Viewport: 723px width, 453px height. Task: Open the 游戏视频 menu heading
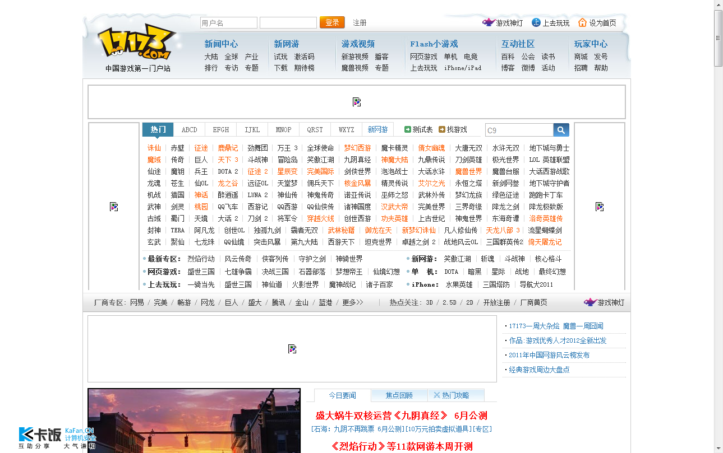coord(358,44)
